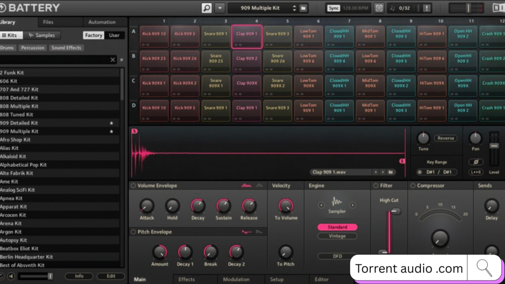
Task: Click the metronome icon next to 0/32
Action: (x=393, y=8)
